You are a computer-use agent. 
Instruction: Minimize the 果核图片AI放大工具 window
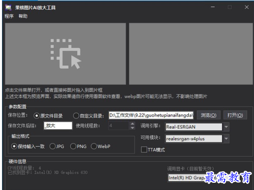point(213,7)
